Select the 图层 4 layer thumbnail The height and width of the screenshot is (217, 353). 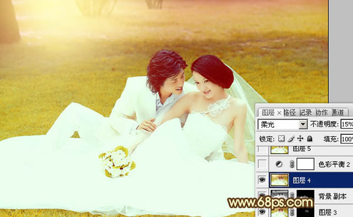tap(279, 180)
